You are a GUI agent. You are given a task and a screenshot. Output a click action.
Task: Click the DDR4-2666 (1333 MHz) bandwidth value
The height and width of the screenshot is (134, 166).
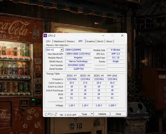(x=78, y=54)
